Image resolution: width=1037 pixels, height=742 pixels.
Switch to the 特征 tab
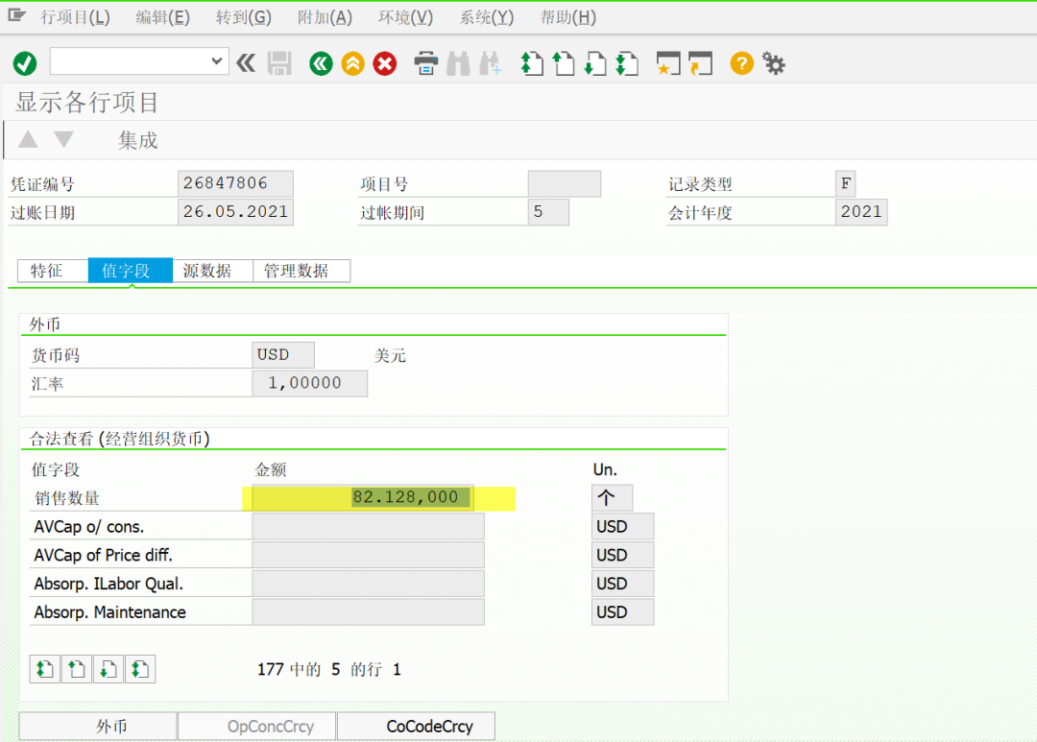[x=52, y=271]
